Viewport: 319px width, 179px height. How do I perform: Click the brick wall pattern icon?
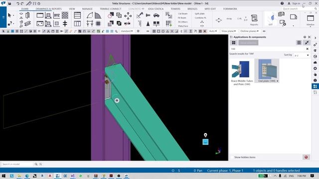click(65, 15)
